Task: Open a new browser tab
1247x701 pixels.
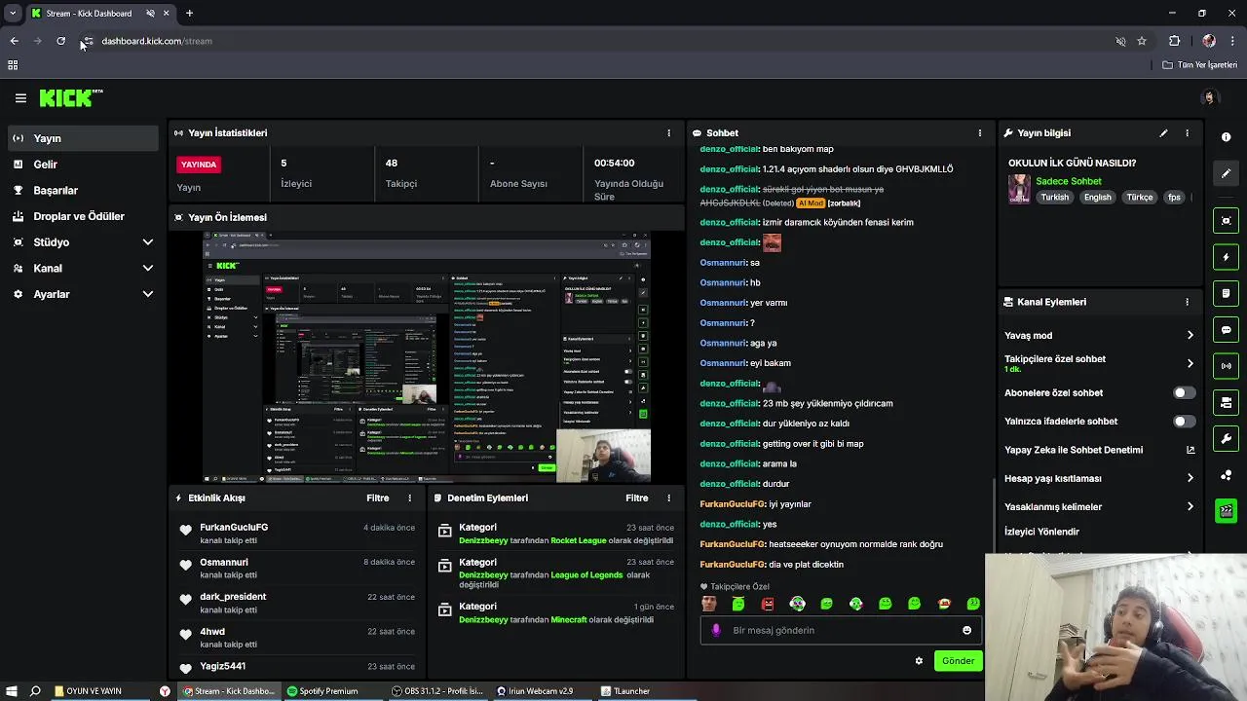Action: click(x=189, y=13)
